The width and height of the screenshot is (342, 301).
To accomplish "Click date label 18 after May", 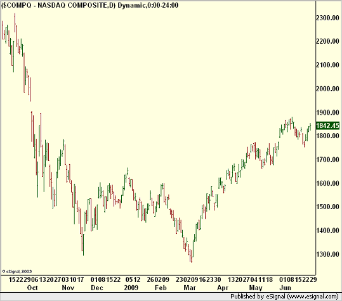I will click(269, 279).
